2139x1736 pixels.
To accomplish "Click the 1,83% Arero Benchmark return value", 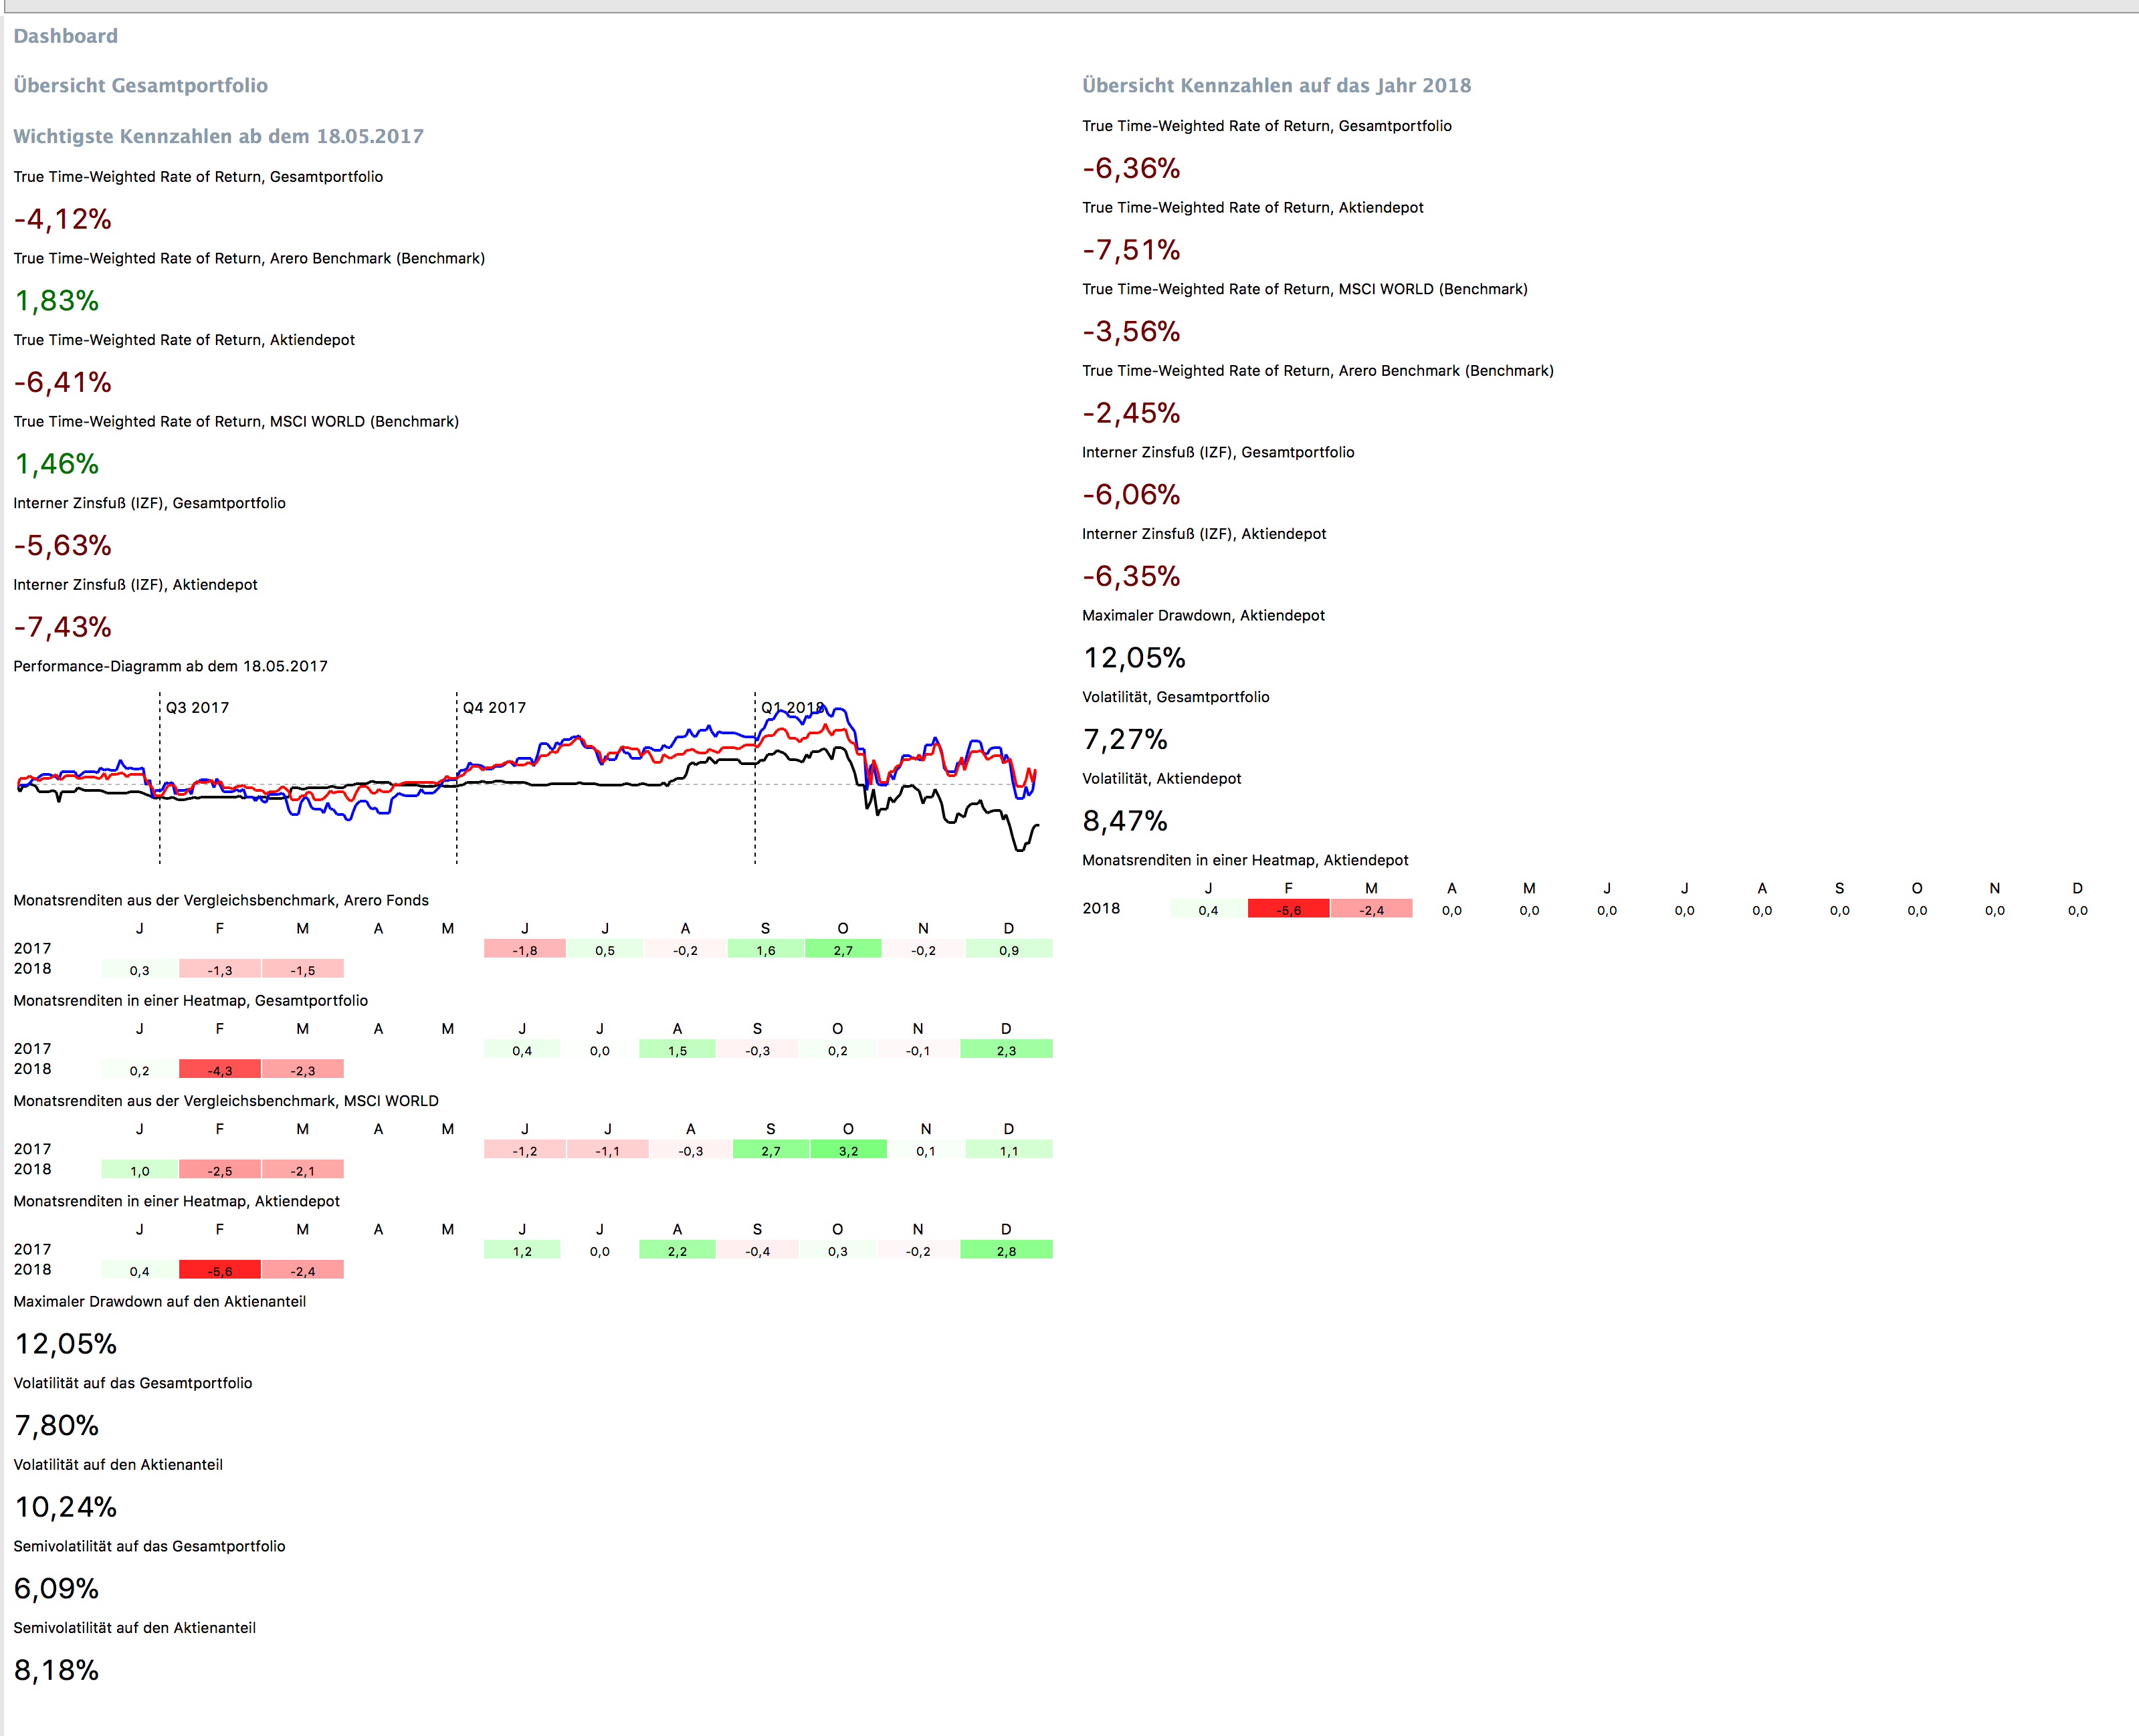I will (x=56, y=301).
